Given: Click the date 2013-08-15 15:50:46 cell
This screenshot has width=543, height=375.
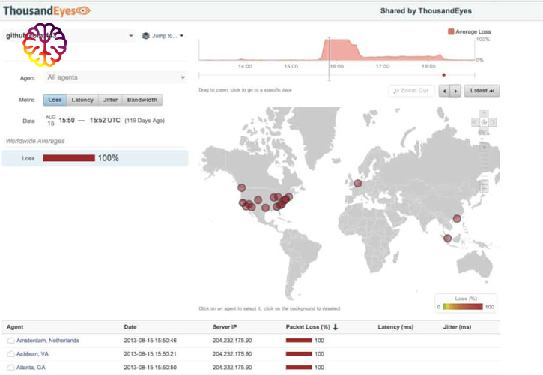Looking at the screenshot, I should (x=151, y=340).
